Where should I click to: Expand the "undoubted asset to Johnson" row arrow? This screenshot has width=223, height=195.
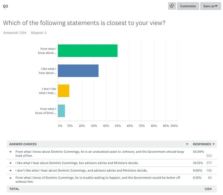(10, 152)
